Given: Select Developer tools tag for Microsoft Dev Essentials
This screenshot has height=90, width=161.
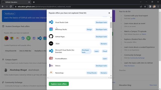Looking at the screenshot, I should click(86, 51).
